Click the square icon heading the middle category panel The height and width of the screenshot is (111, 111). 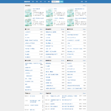tap(46, 29)
